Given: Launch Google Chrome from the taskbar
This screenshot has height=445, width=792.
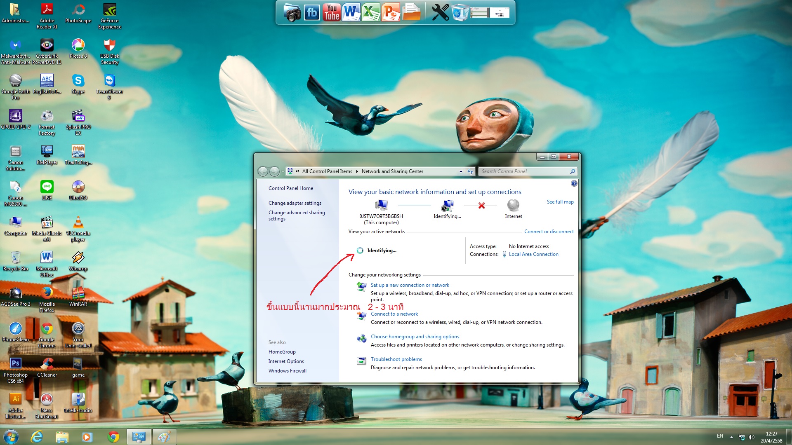Looking at the screenshot, I should 113,437.
